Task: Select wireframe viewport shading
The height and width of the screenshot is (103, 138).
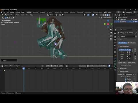Action: coord(103,15)
